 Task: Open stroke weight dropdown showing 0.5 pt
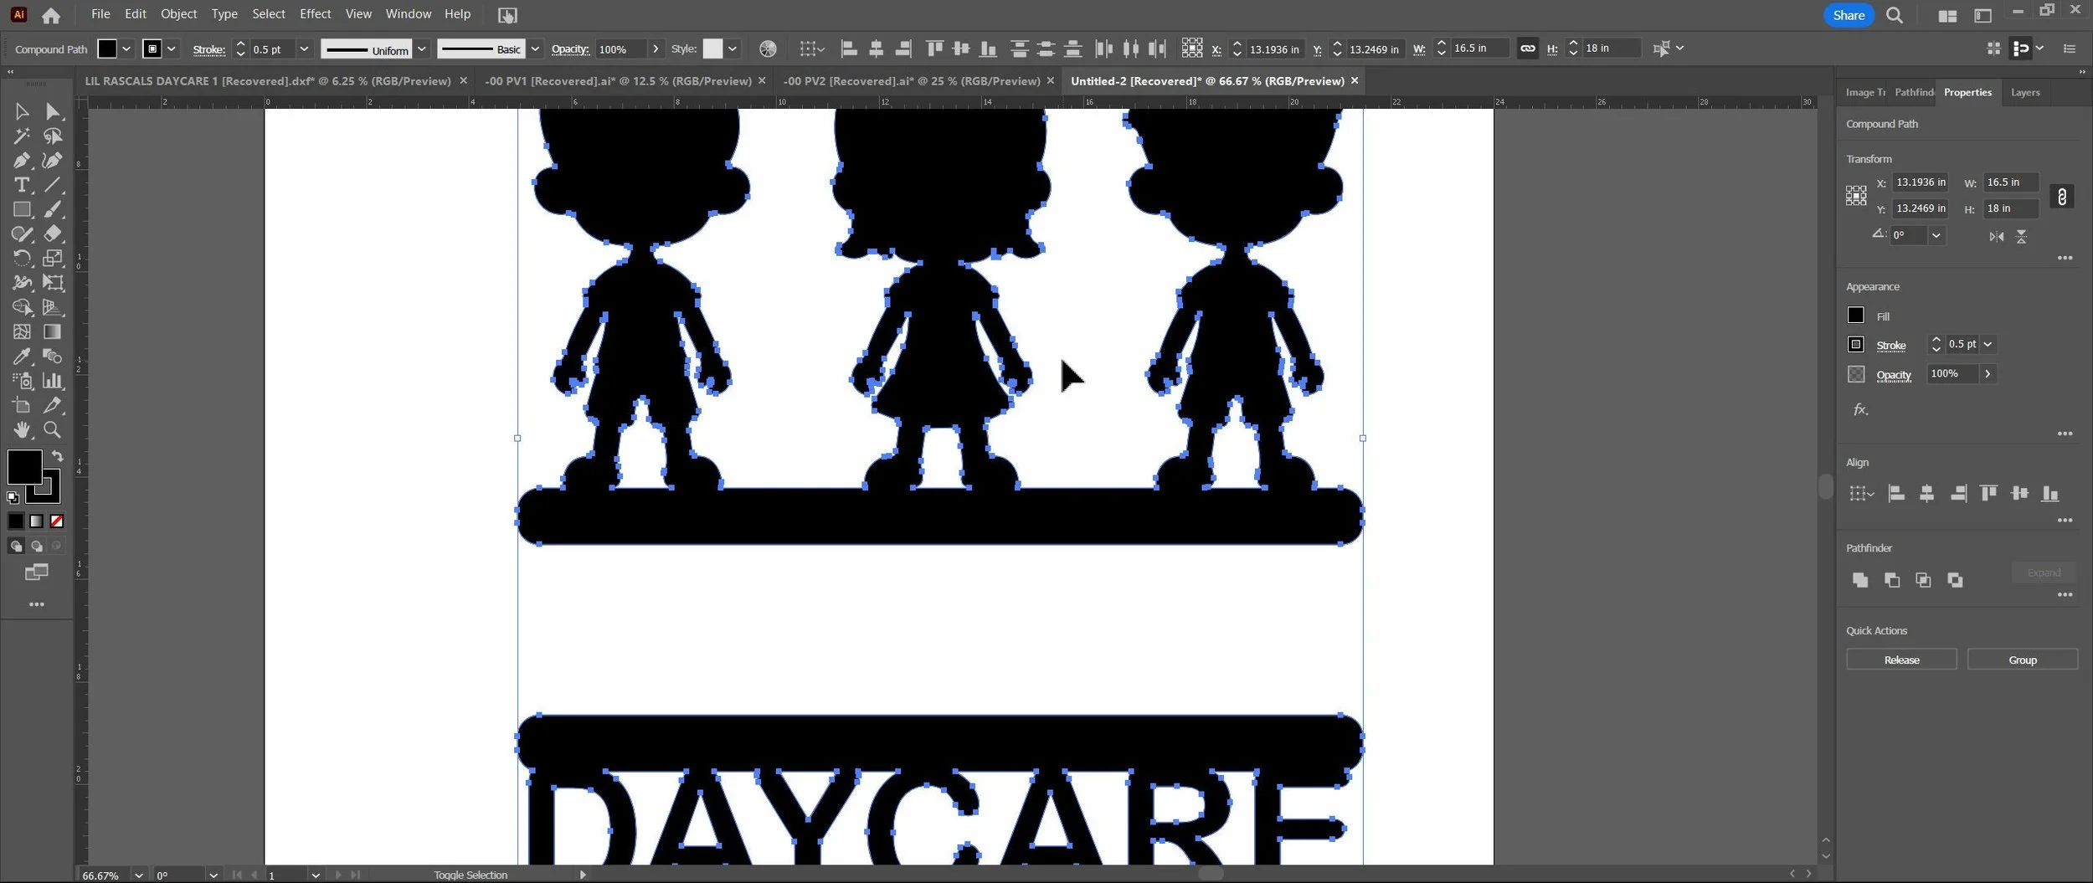point(304,49)
